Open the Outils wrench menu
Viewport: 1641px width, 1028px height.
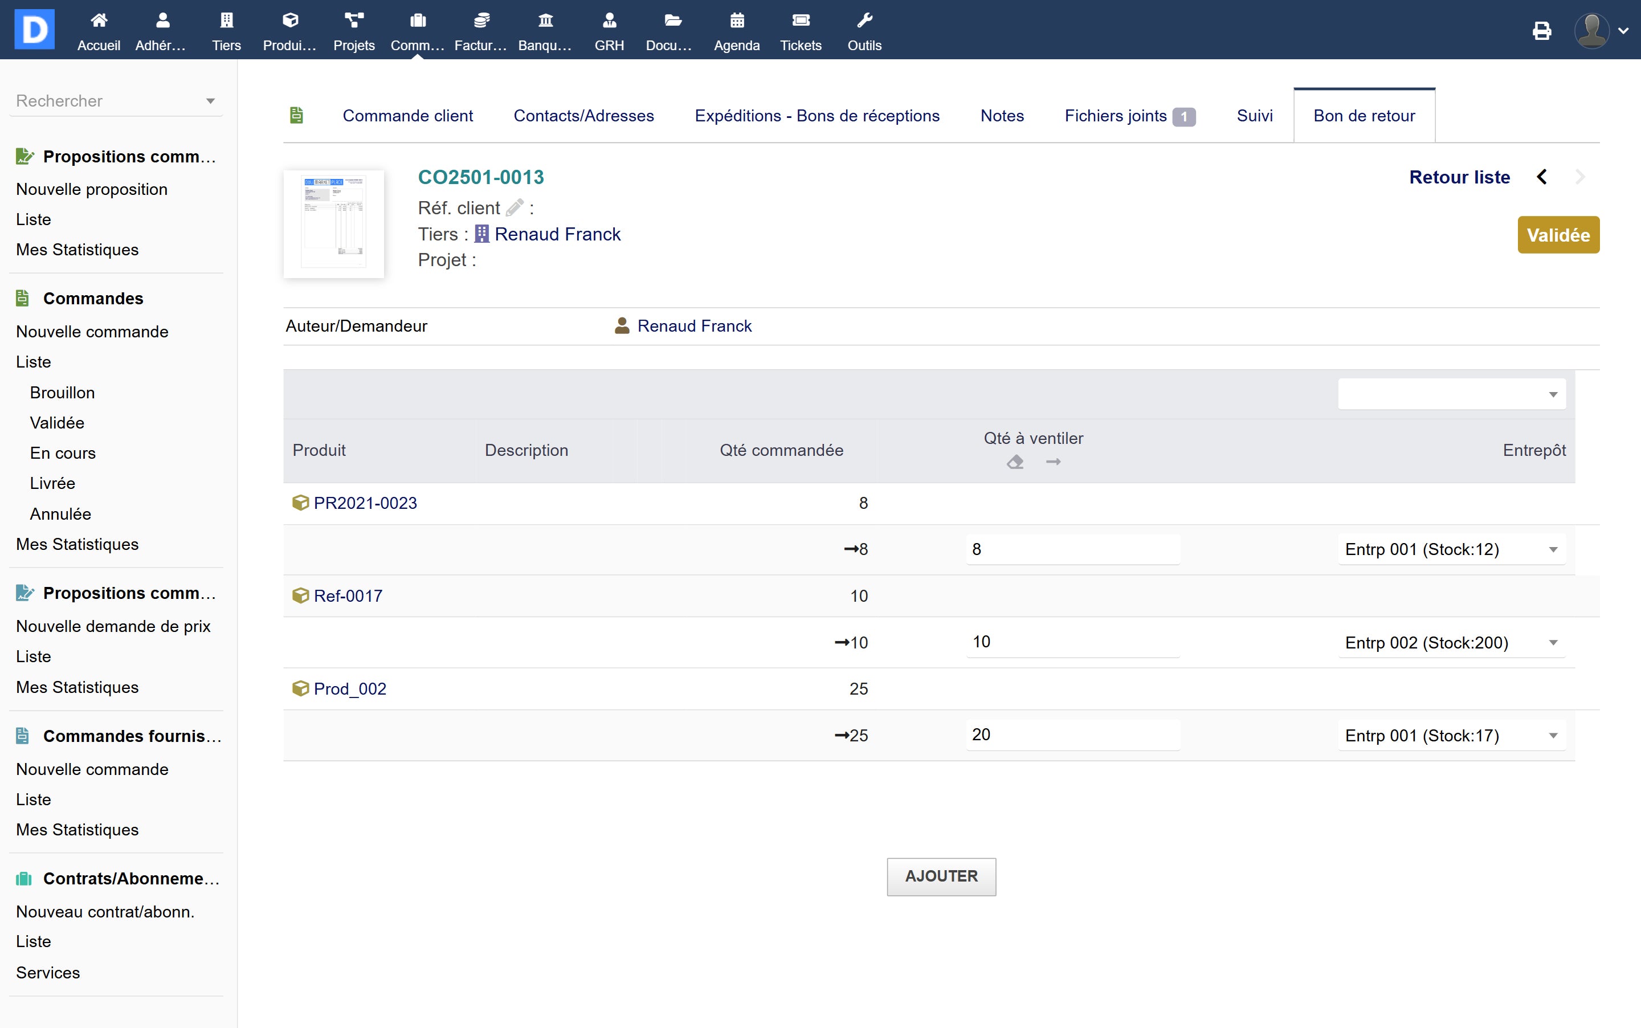864,31
